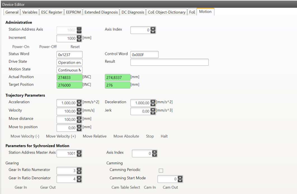Raise Gear In Ratio Numerator by one
Image resolution: width=297 pixels, height=194 pixels.
click(x=79, y=169)
